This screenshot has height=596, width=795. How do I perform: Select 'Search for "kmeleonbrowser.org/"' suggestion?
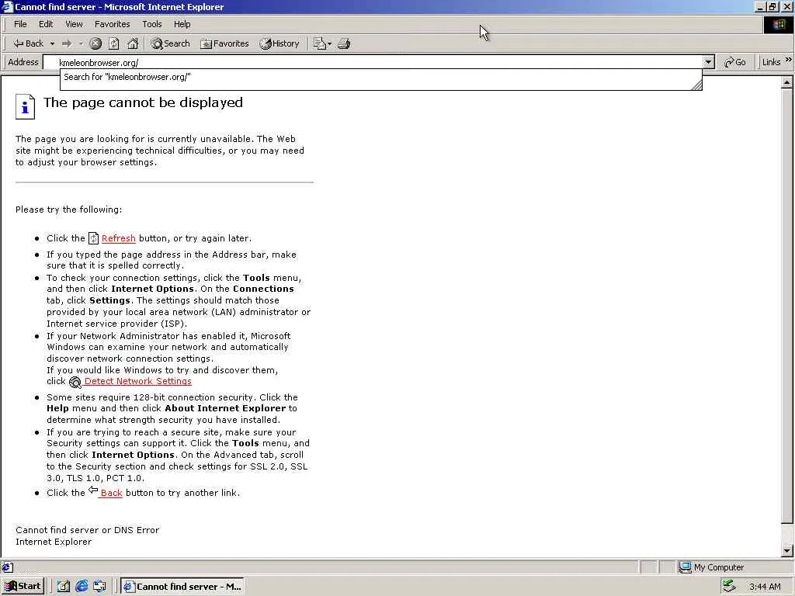(x=380, y=77)
